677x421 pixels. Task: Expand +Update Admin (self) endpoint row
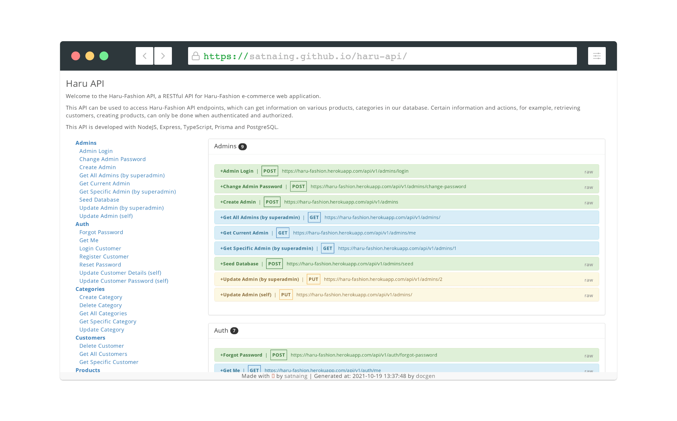point(246,294)
